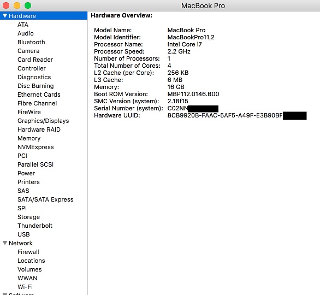
Task: Select ATA in the sidebar
Action: (x=23, y=25)
